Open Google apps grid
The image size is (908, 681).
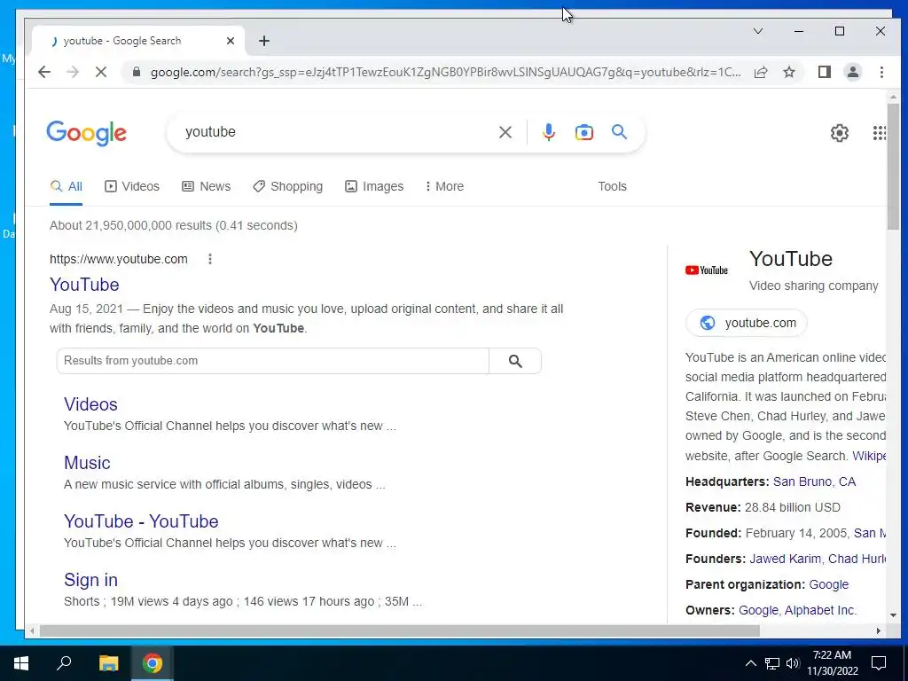pos(879,133)
